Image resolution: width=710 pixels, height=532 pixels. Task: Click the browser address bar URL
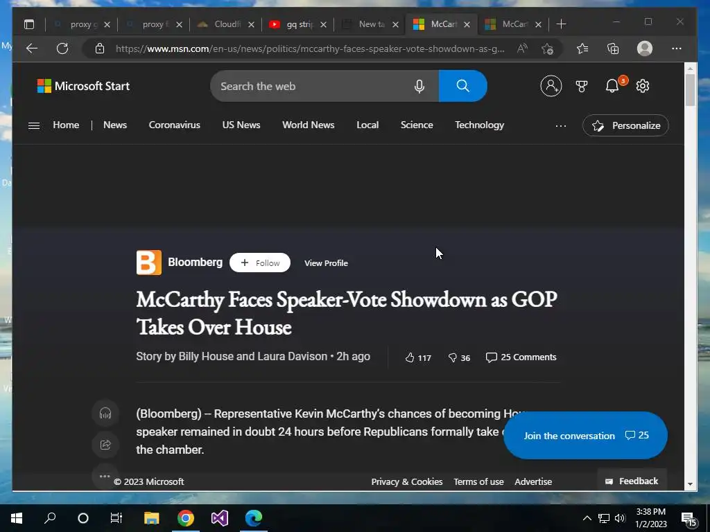click(x=310, y=49)
